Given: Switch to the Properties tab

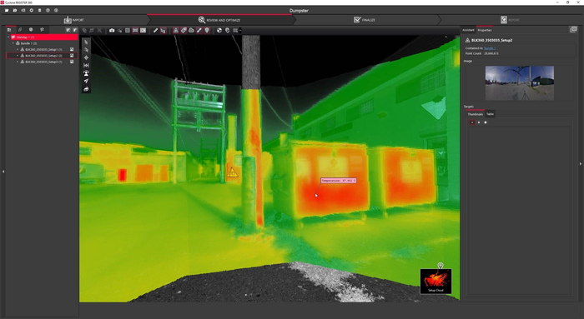Looking at the screenshot, I should (485, 30).
